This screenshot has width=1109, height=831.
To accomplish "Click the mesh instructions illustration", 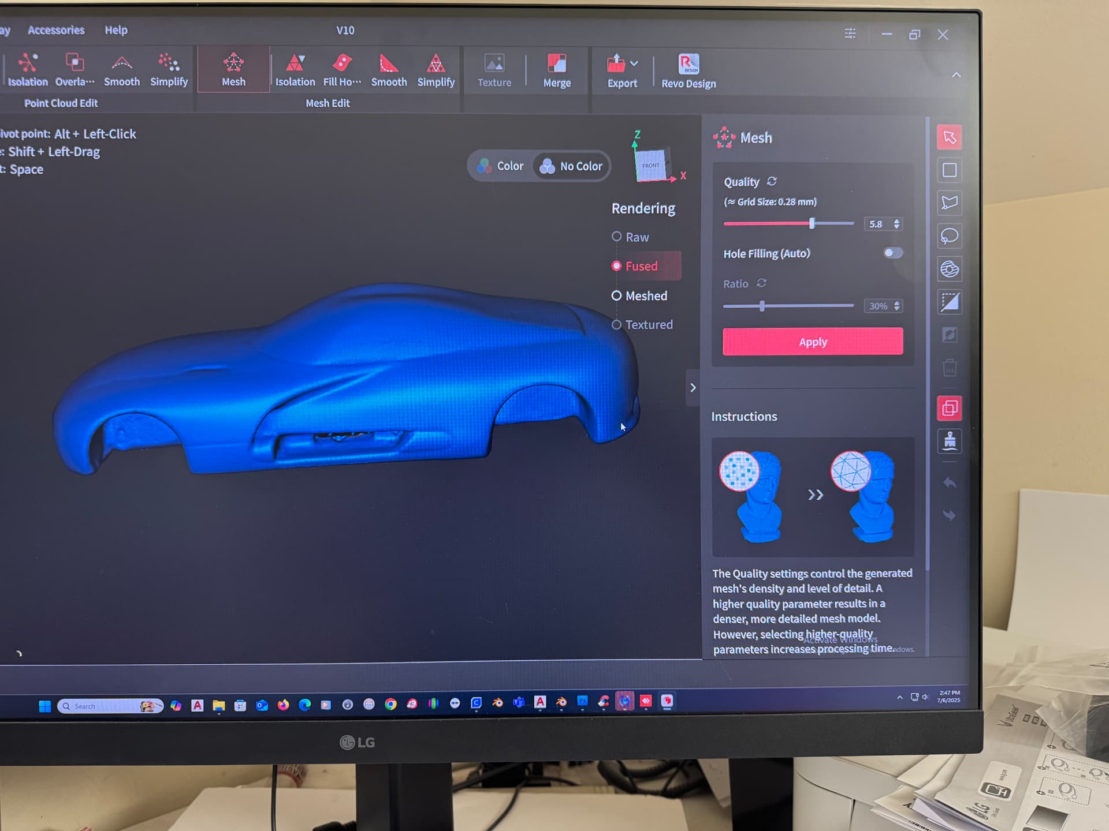I will pyautogui.click(x=813, y=496).
